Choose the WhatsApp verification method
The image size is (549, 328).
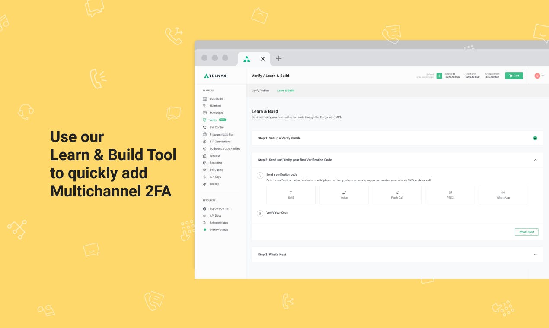point(503,195)
